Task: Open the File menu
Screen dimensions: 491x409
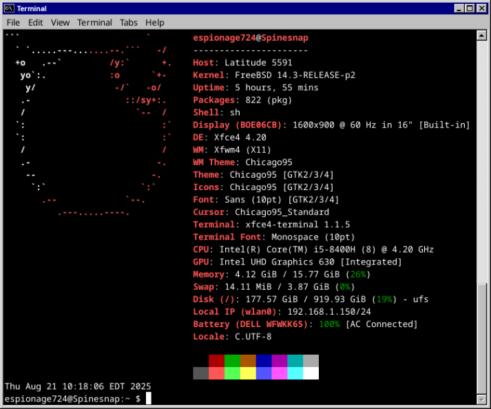Action: [x=14, y=22]
